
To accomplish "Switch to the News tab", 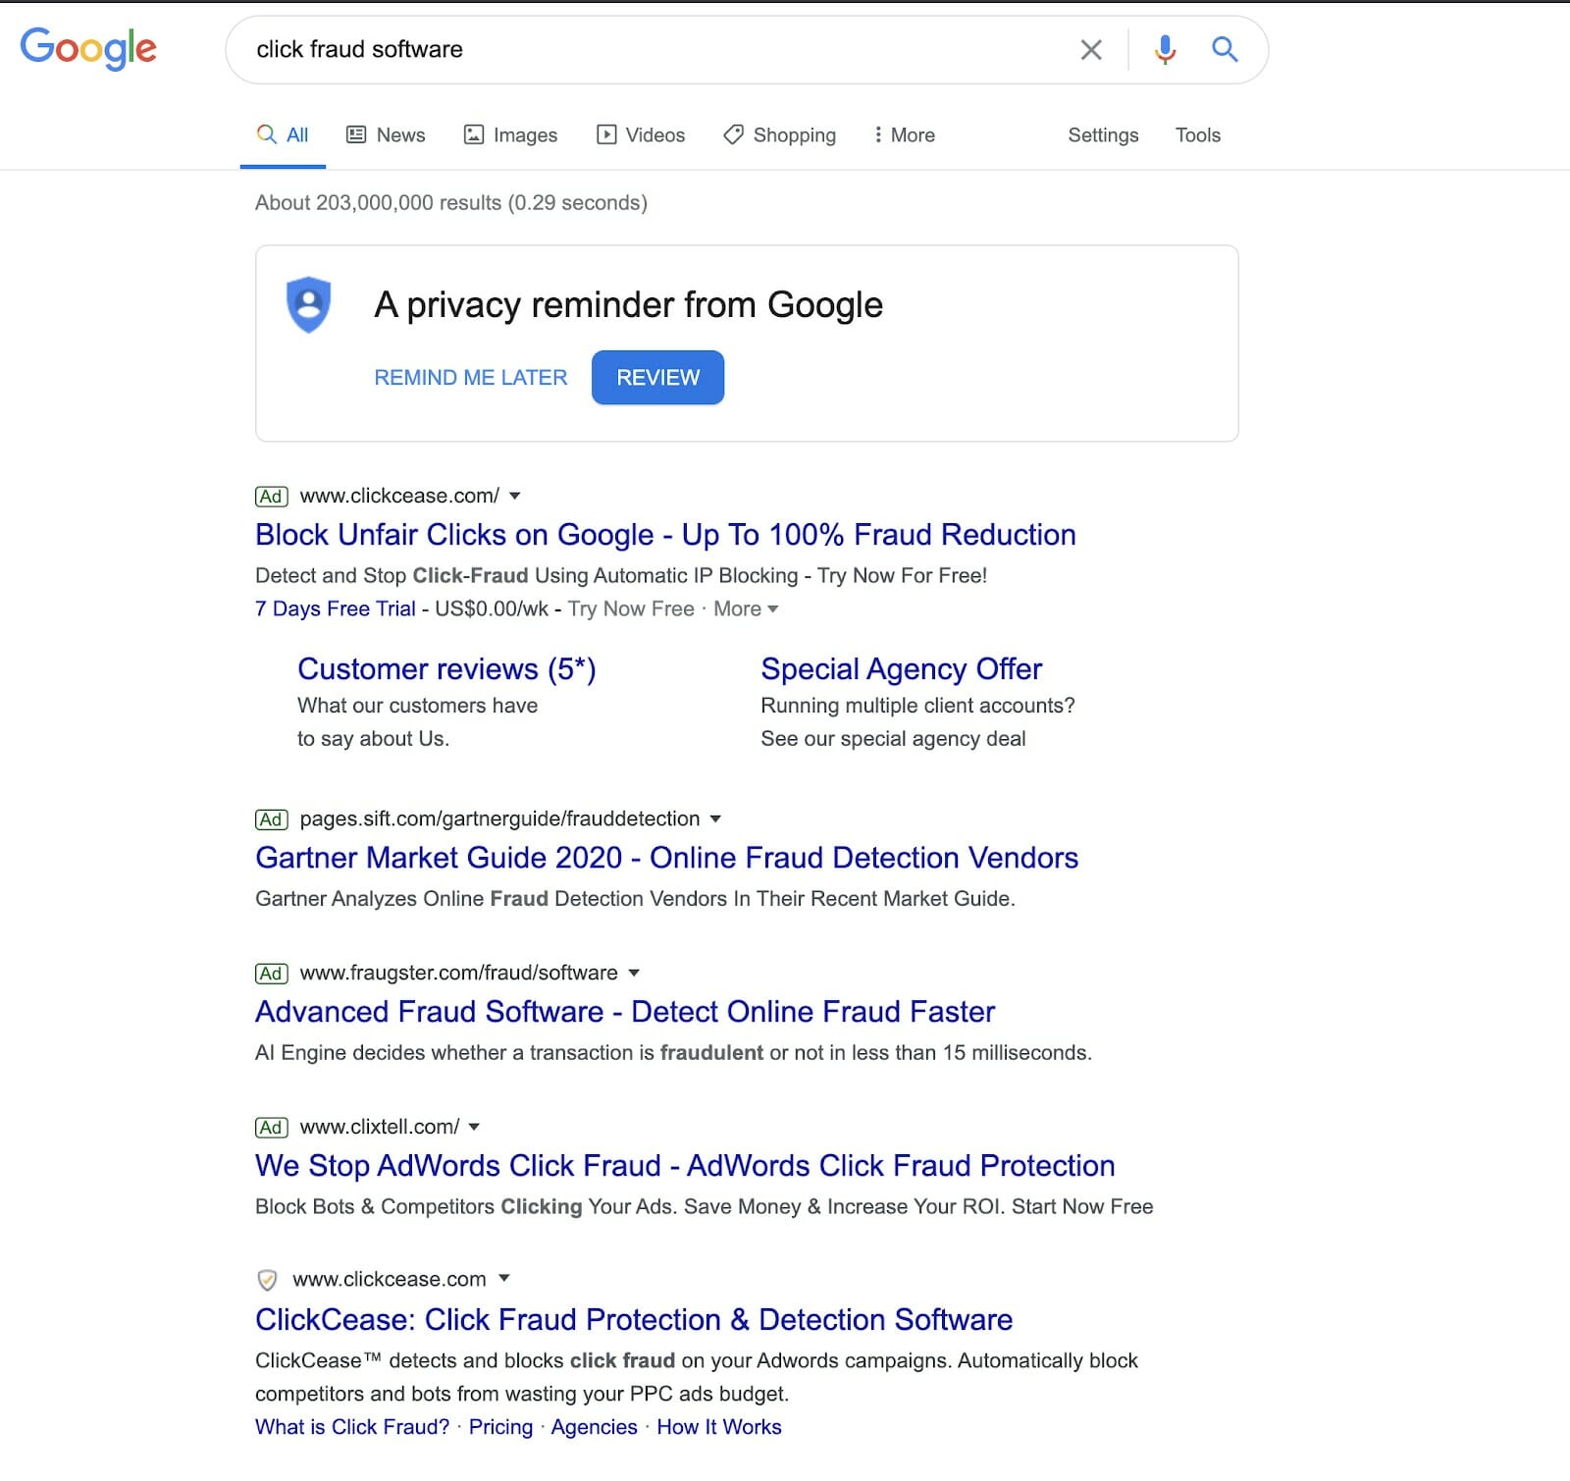I will point(386,134).
